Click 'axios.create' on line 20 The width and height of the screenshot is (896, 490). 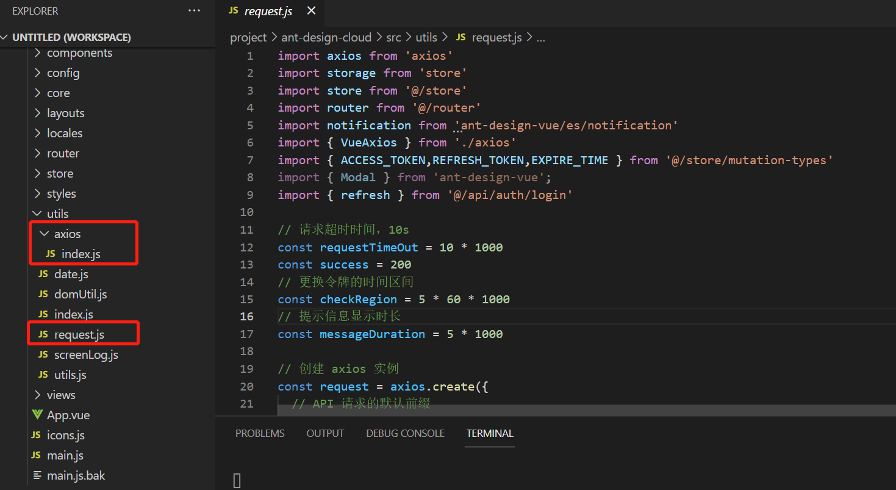[x=432, y=387]
